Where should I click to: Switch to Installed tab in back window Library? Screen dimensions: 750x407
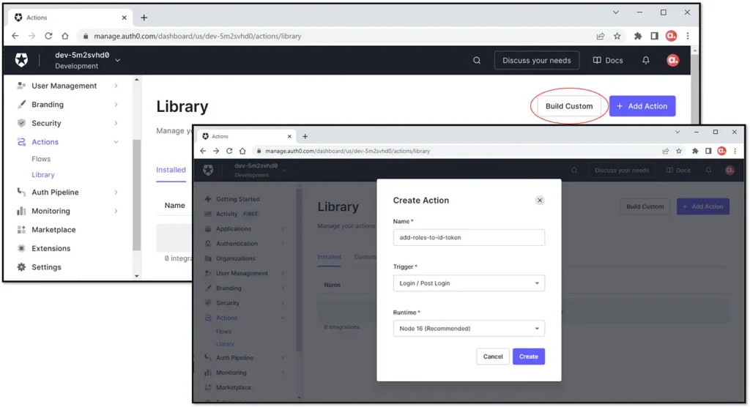[171, 170]
